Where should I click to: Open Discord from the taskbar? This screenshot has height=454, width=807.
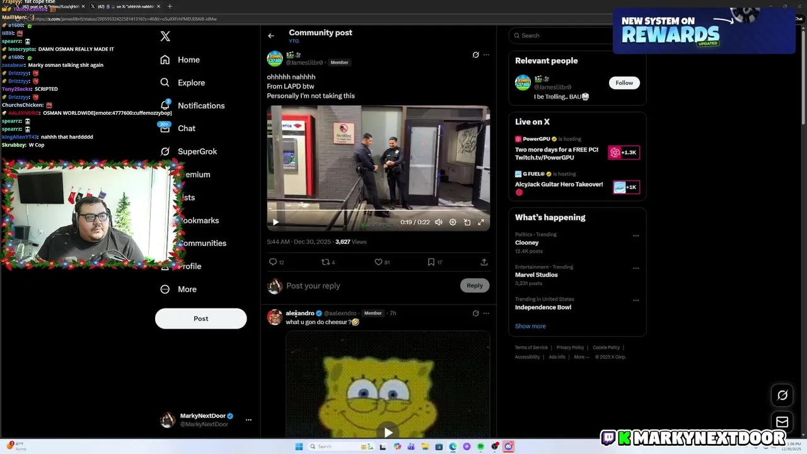coord(508,447)
